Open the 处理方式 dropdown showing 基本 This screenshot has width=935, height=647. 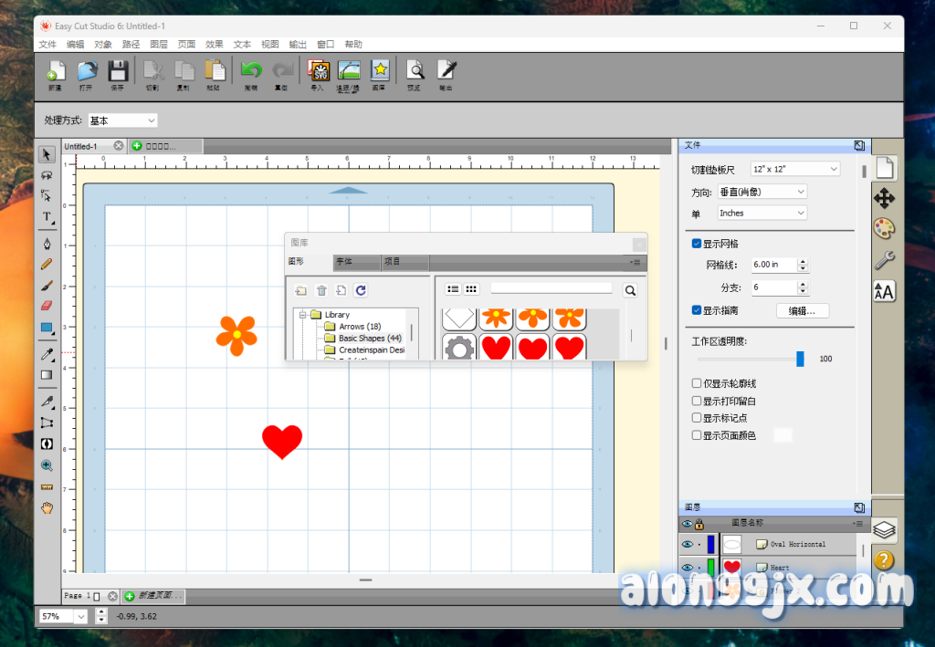point(123,120)
